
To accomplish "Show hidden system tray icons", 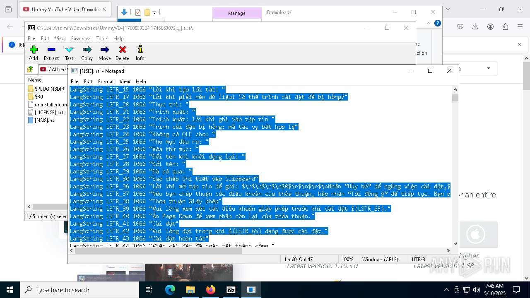I will pyautogui.click(x=446, y=290).
